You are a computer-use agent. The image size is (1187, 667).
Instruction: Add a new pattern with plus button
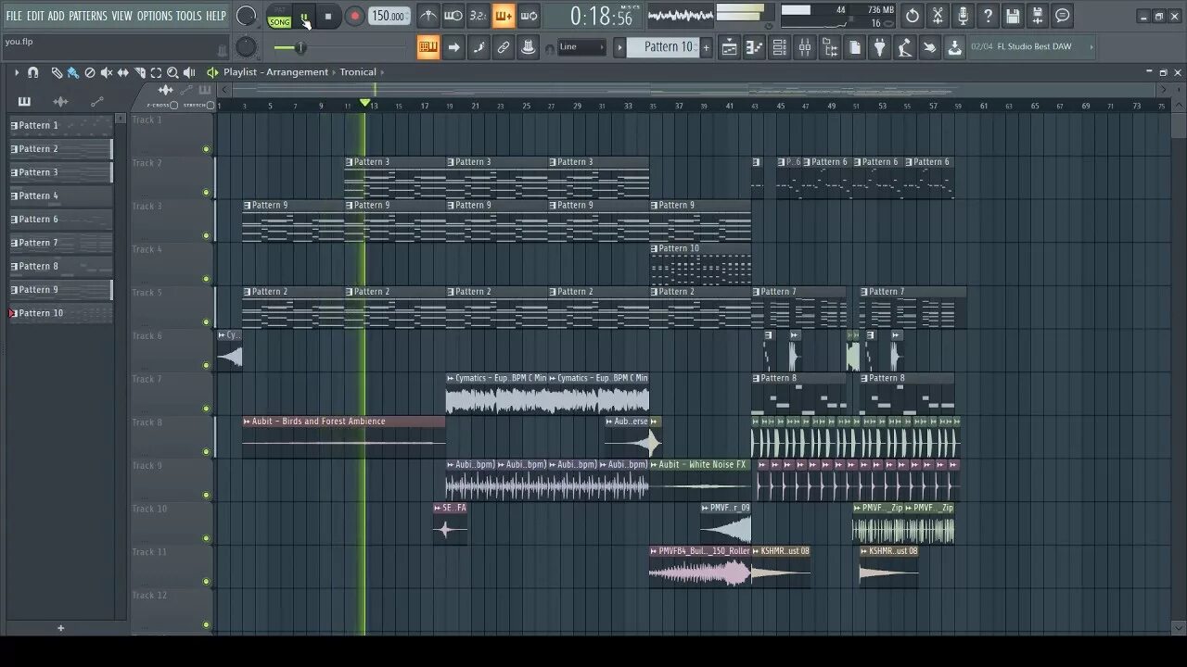coord(706,47)
